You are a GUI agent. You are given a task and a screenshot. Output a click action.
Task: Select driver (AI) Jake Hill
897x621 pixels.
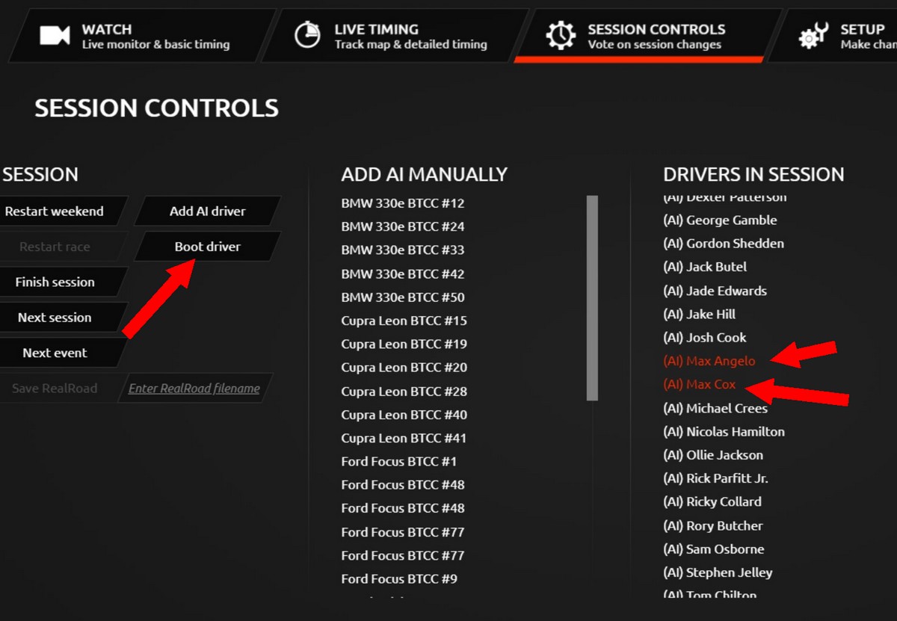[700, 314]
